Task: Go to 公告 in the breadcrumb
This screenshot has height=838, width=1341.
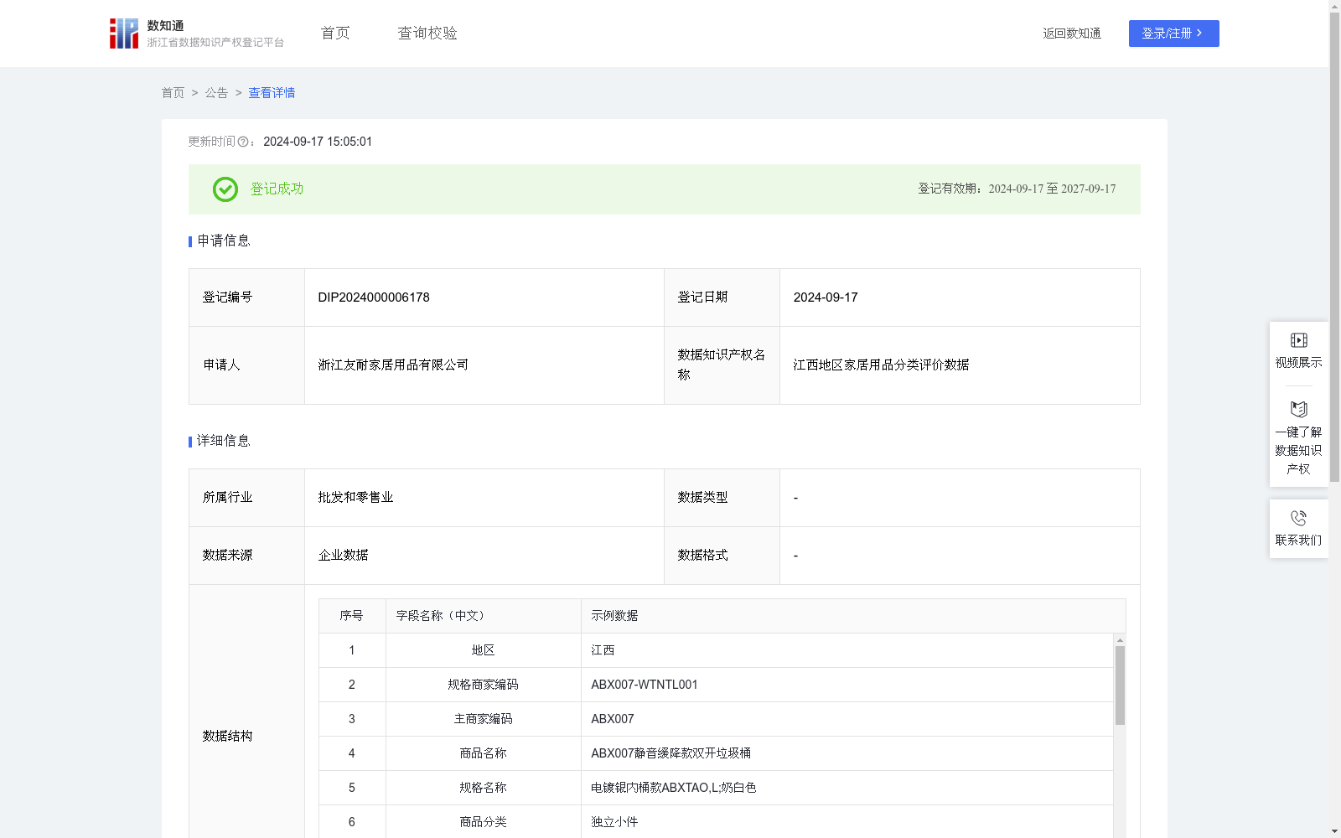Action: point(216,93)
